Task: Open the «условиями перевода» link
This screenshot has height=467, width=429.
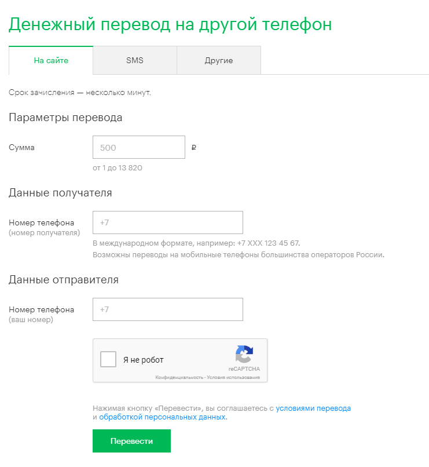Action: point(313,408)
